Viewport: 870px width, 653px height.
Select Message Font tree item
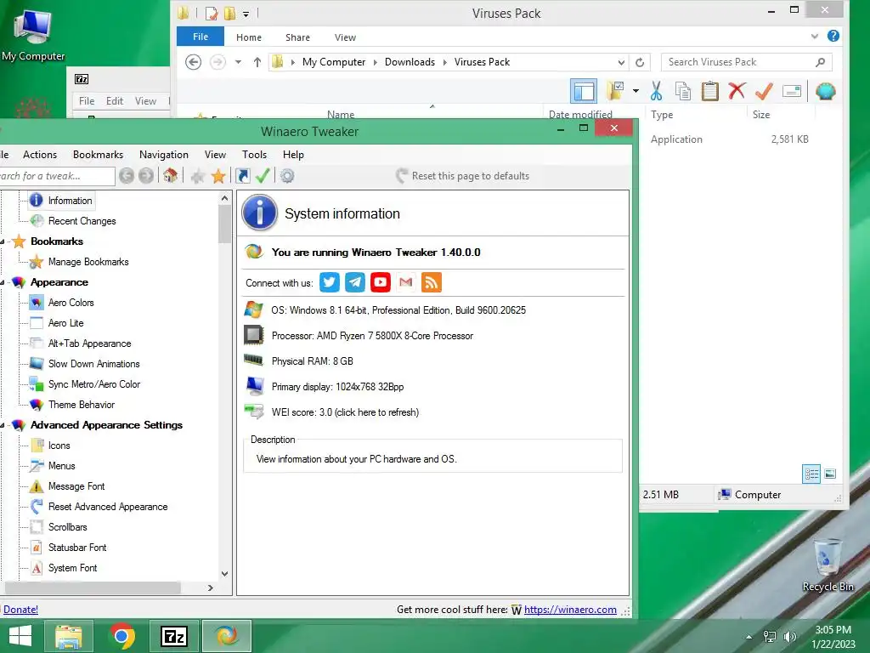(x=76, y=486)
